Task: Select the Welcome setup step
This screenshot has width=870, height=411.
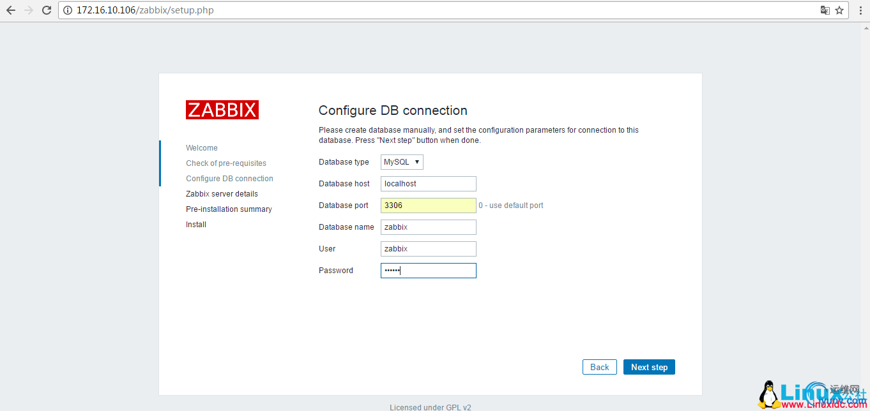Action: coord(202,148)
